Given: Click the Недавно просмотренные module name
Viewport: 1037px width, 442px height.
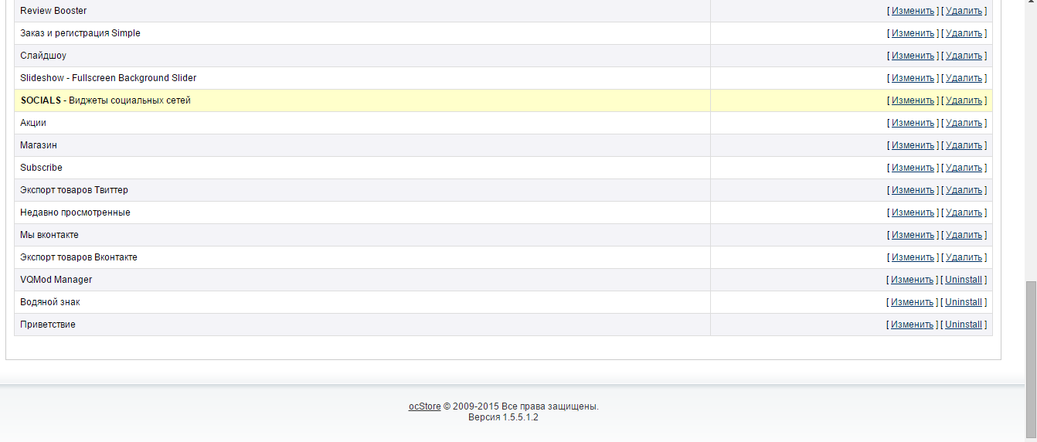Looking at the screenshot, I should (x=75, y=212).
